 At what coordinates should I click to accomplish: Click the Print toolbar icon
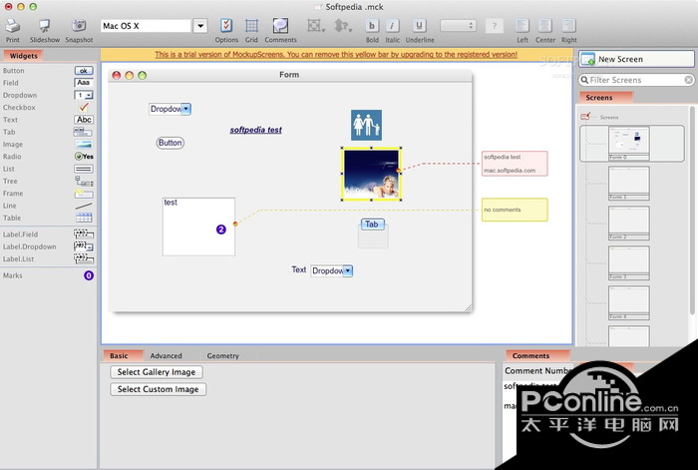click(12, 26)
